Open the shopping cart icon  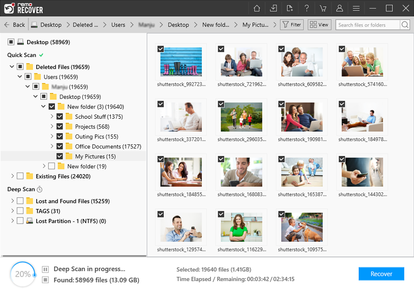(x=323, y=8)
